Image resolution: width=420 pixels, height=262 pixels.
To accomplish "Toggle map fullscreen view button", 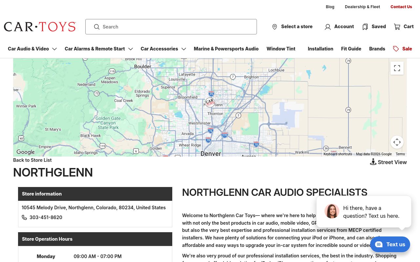I will 397,68.
